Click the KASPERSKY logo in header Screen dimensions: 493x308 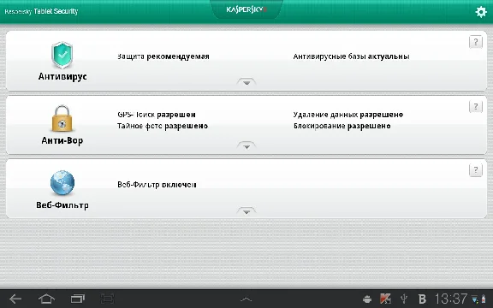pos(246,9)
